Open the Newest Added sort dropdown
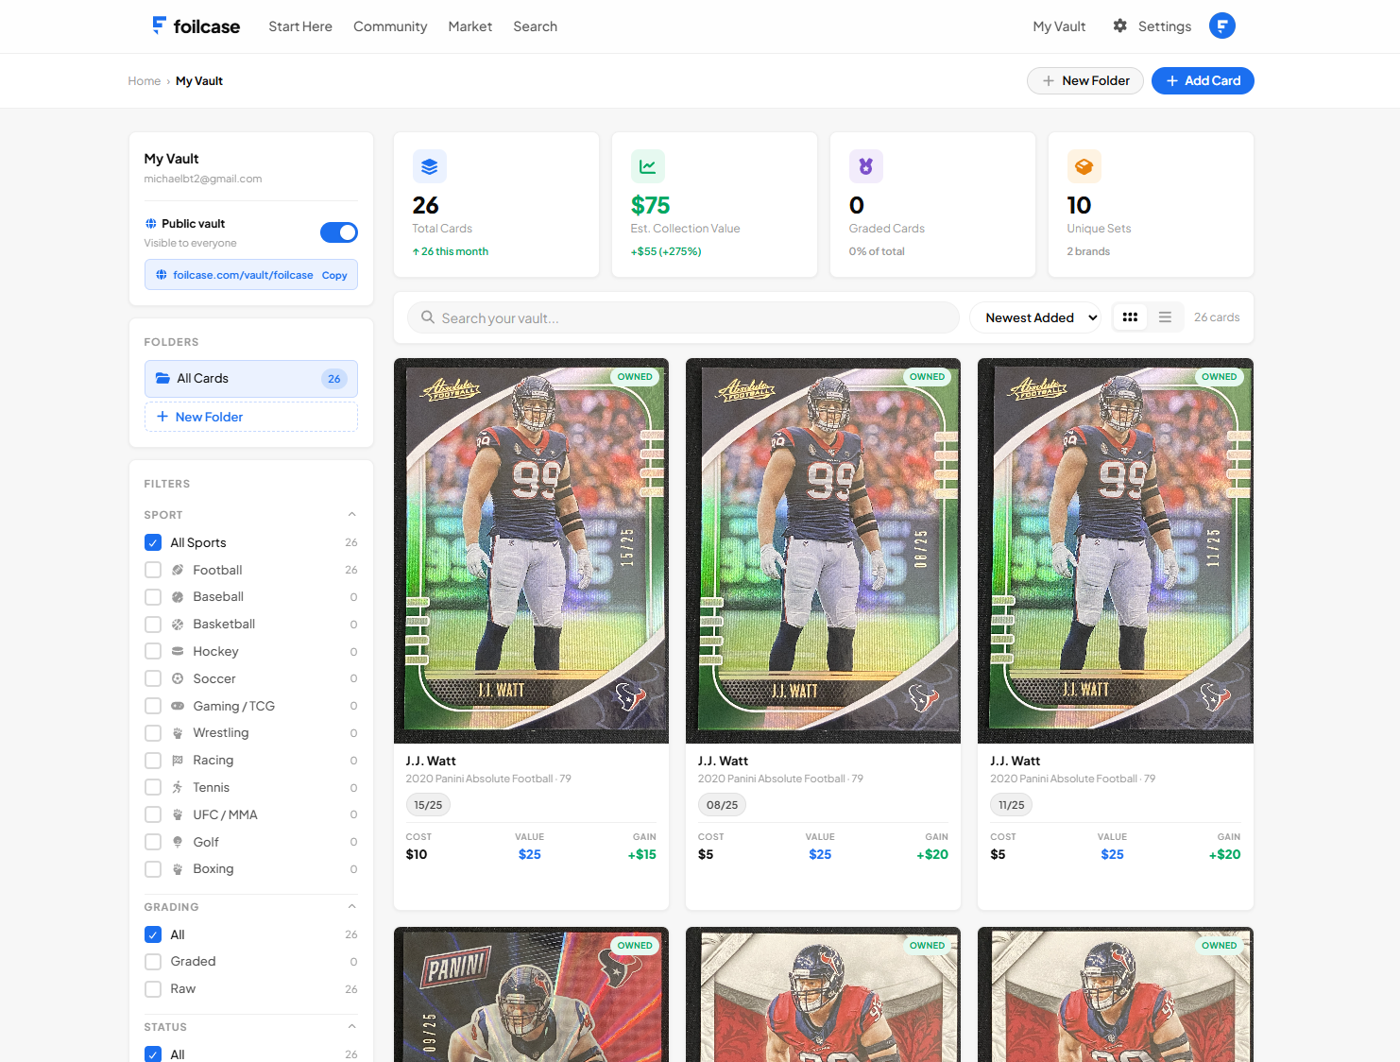 (1036, 317)
